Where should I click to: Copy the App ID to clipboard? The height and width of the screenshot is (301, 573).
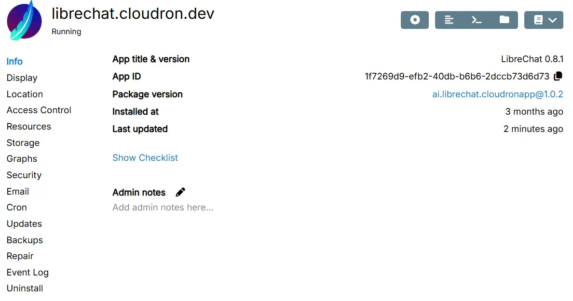pos(558,76)
